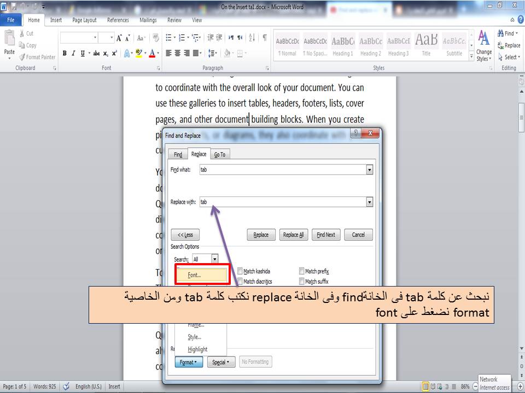Apply Subscript formatting
The image size is (525, 393).
(106, 53)
